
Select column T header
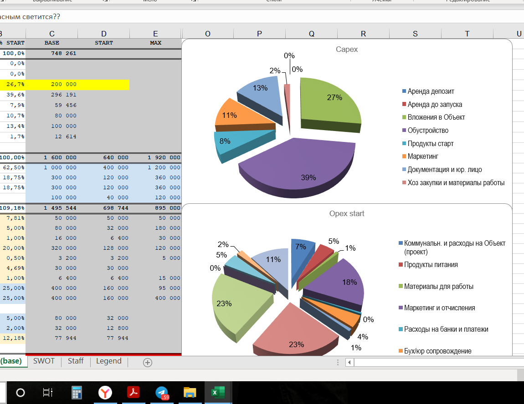tap(467, 34)
